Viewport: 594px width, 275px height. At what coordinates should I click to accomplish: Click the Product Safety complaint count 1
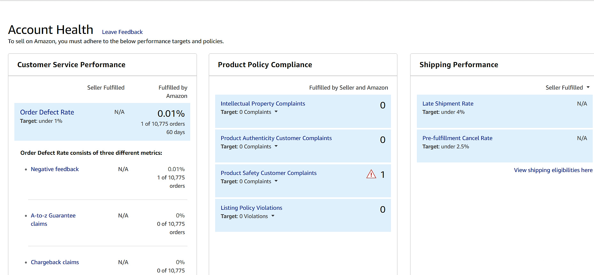tap(383, 175)
